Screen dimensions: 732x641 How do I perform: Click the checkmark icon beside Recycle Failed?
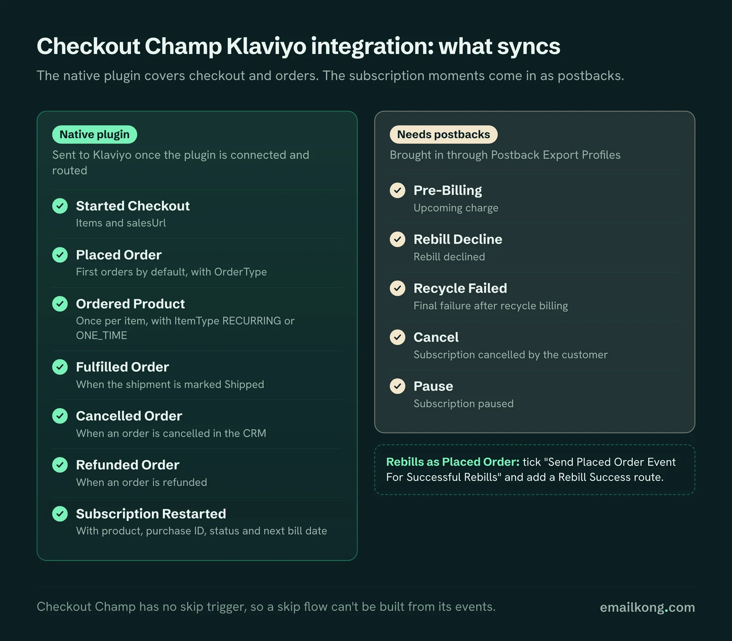click(x=398, y=288)
